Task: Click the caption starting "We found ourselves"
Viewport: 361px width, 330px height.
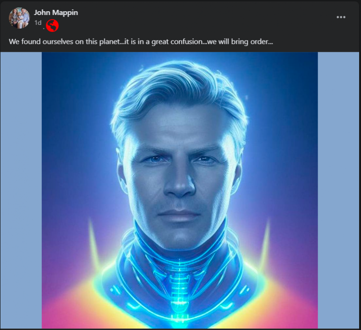Action: point(141,42)
